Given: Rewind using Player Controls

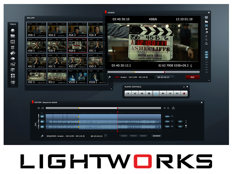Looking at the screenshot, I should (142, 93).
